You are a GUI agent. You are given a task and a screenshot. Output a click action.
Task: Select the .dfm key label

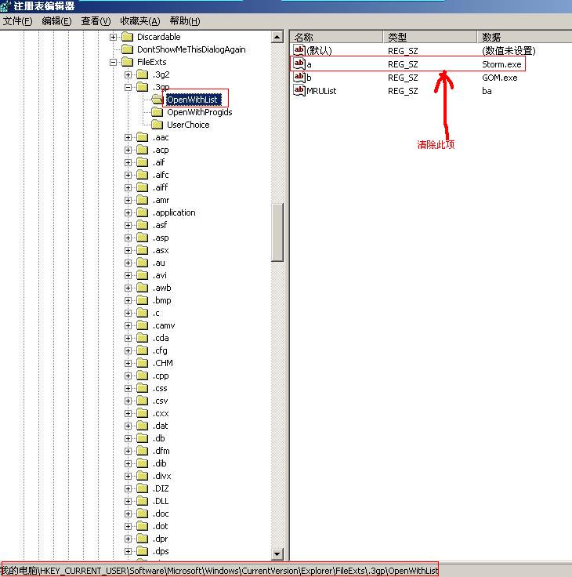pos(161,451)
